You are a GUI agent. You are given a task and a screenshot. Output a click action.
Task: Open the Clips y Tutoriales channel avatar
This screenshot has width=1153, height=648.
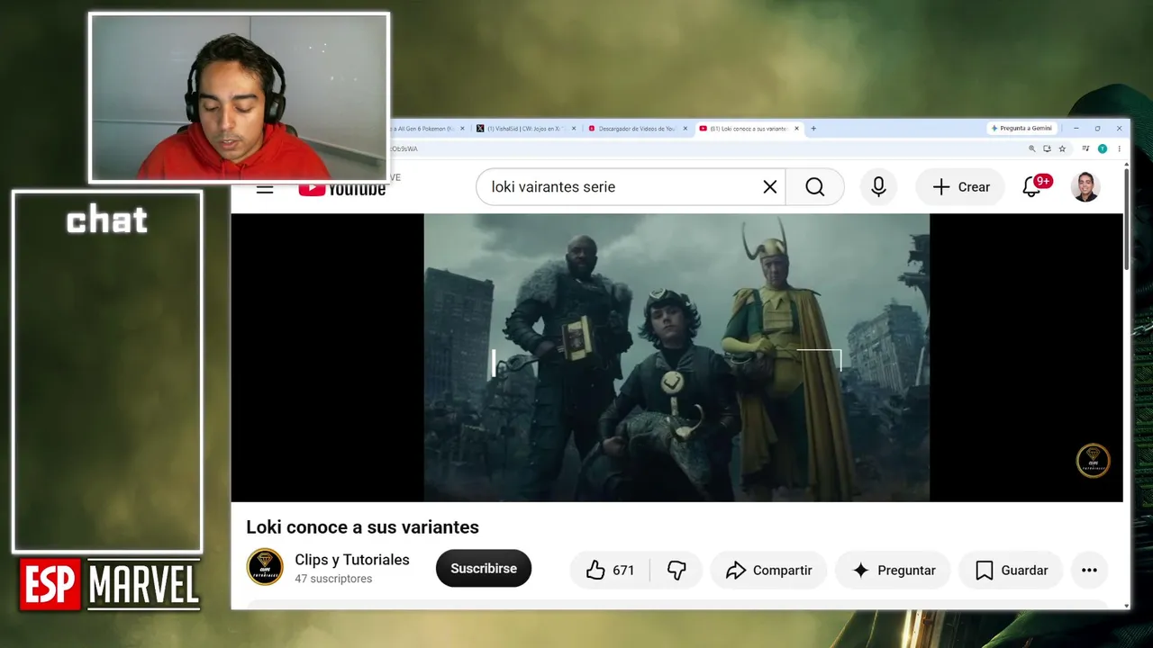click(265, 567)
